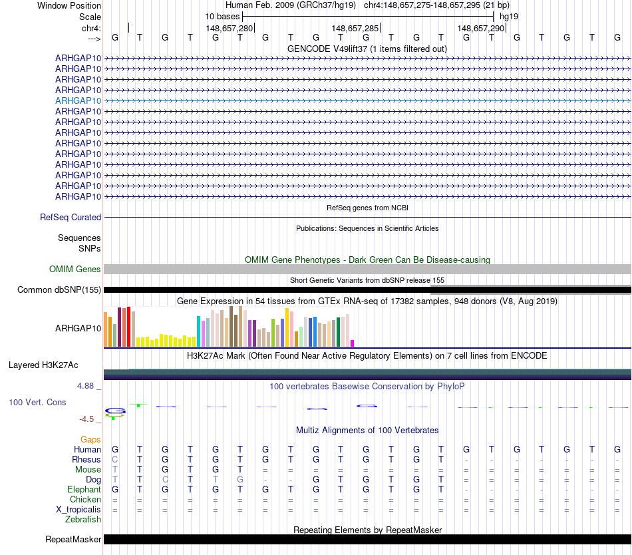The image size is (632, 555).
Task: Click the C base in the Dog row
Action: [165, 480]
